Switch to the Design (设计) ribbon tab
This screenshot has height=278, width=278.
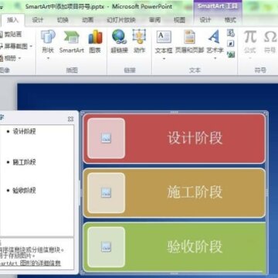[38, 20]
